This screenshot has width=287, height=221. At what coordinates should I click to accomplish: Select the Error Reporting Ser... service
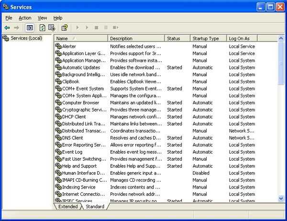click(x=84, y=145)
